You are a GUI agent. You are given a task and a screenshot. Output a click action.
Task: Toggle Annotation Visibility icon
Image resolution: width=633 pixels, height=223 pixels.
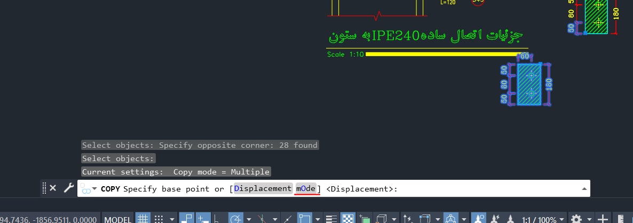click(x=479, y=219)
